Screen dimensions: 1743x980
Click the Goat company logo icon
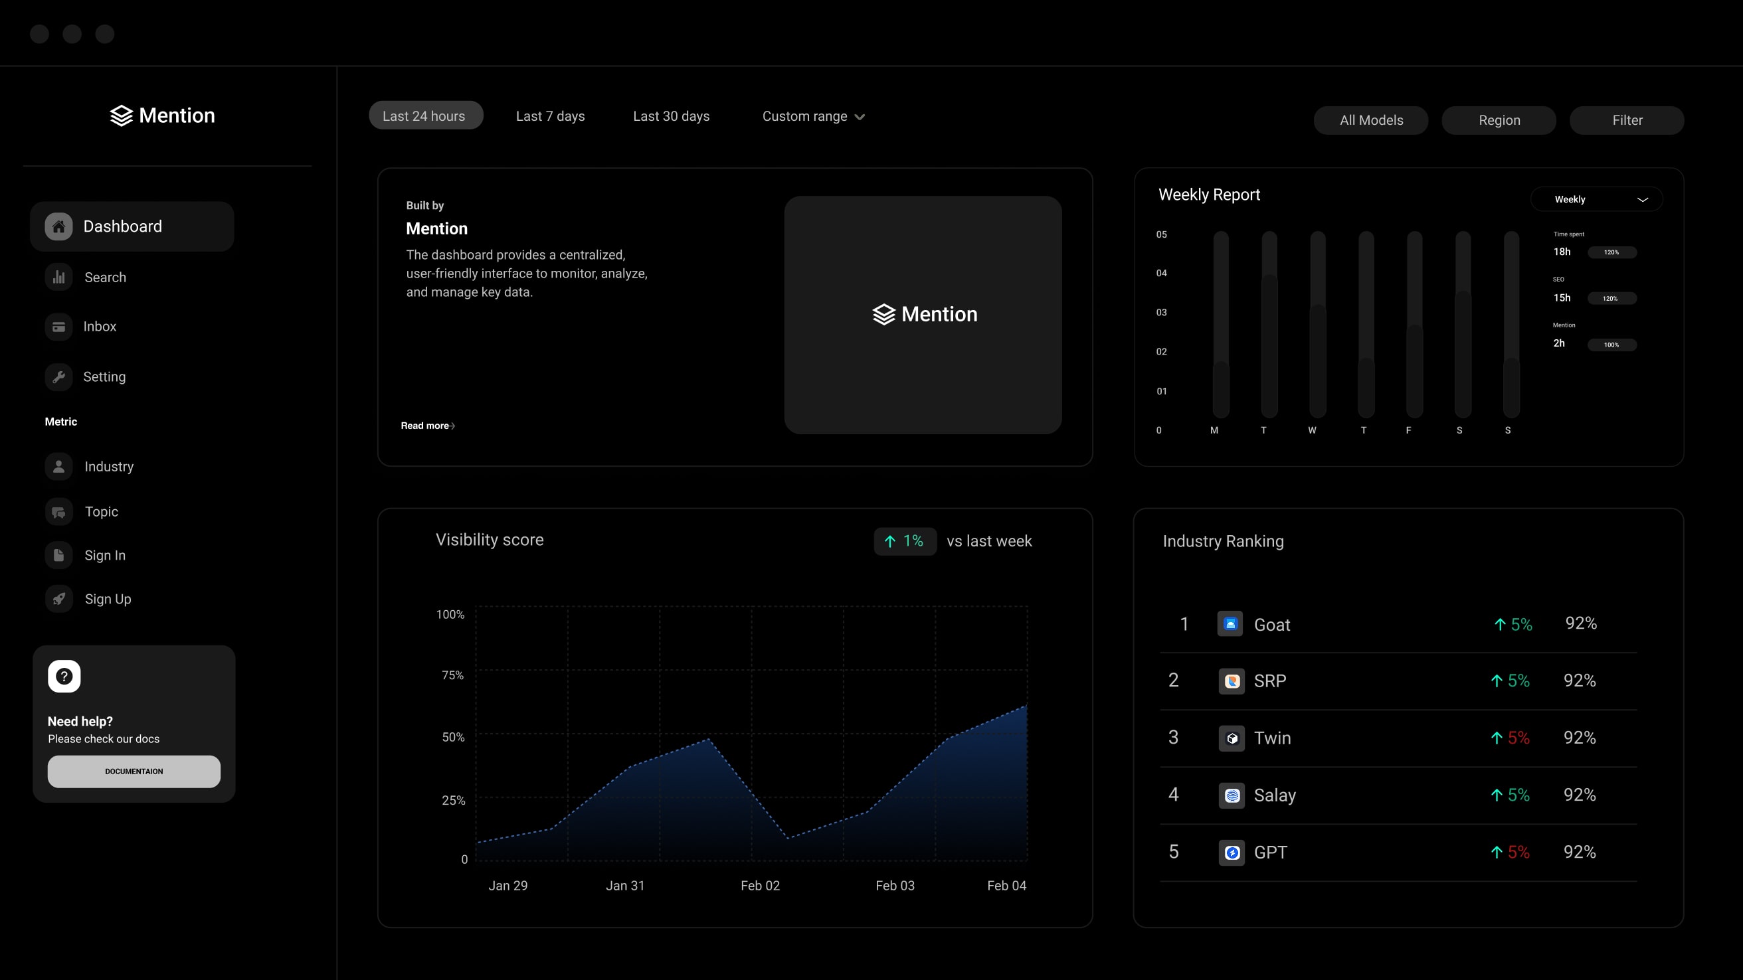pos(1230,623)
